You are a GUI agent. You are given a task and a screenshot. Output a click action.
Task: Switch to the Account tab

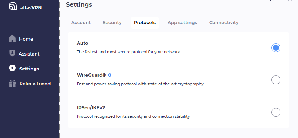(81, 23)
